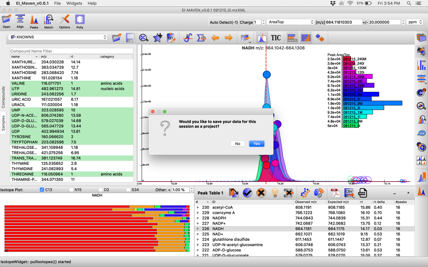Screen dimensions: 428x267
Task: Click the m/z bar chart icon in right sidebar
Action: 421,64
